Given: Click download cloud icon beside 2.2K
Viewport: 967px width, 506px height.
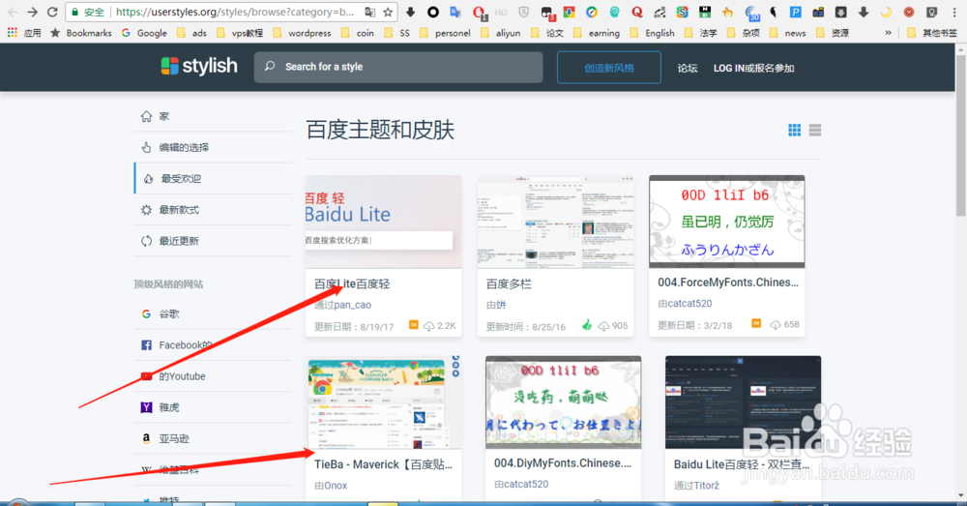Looking at the screenshot, I should [428, 326].
